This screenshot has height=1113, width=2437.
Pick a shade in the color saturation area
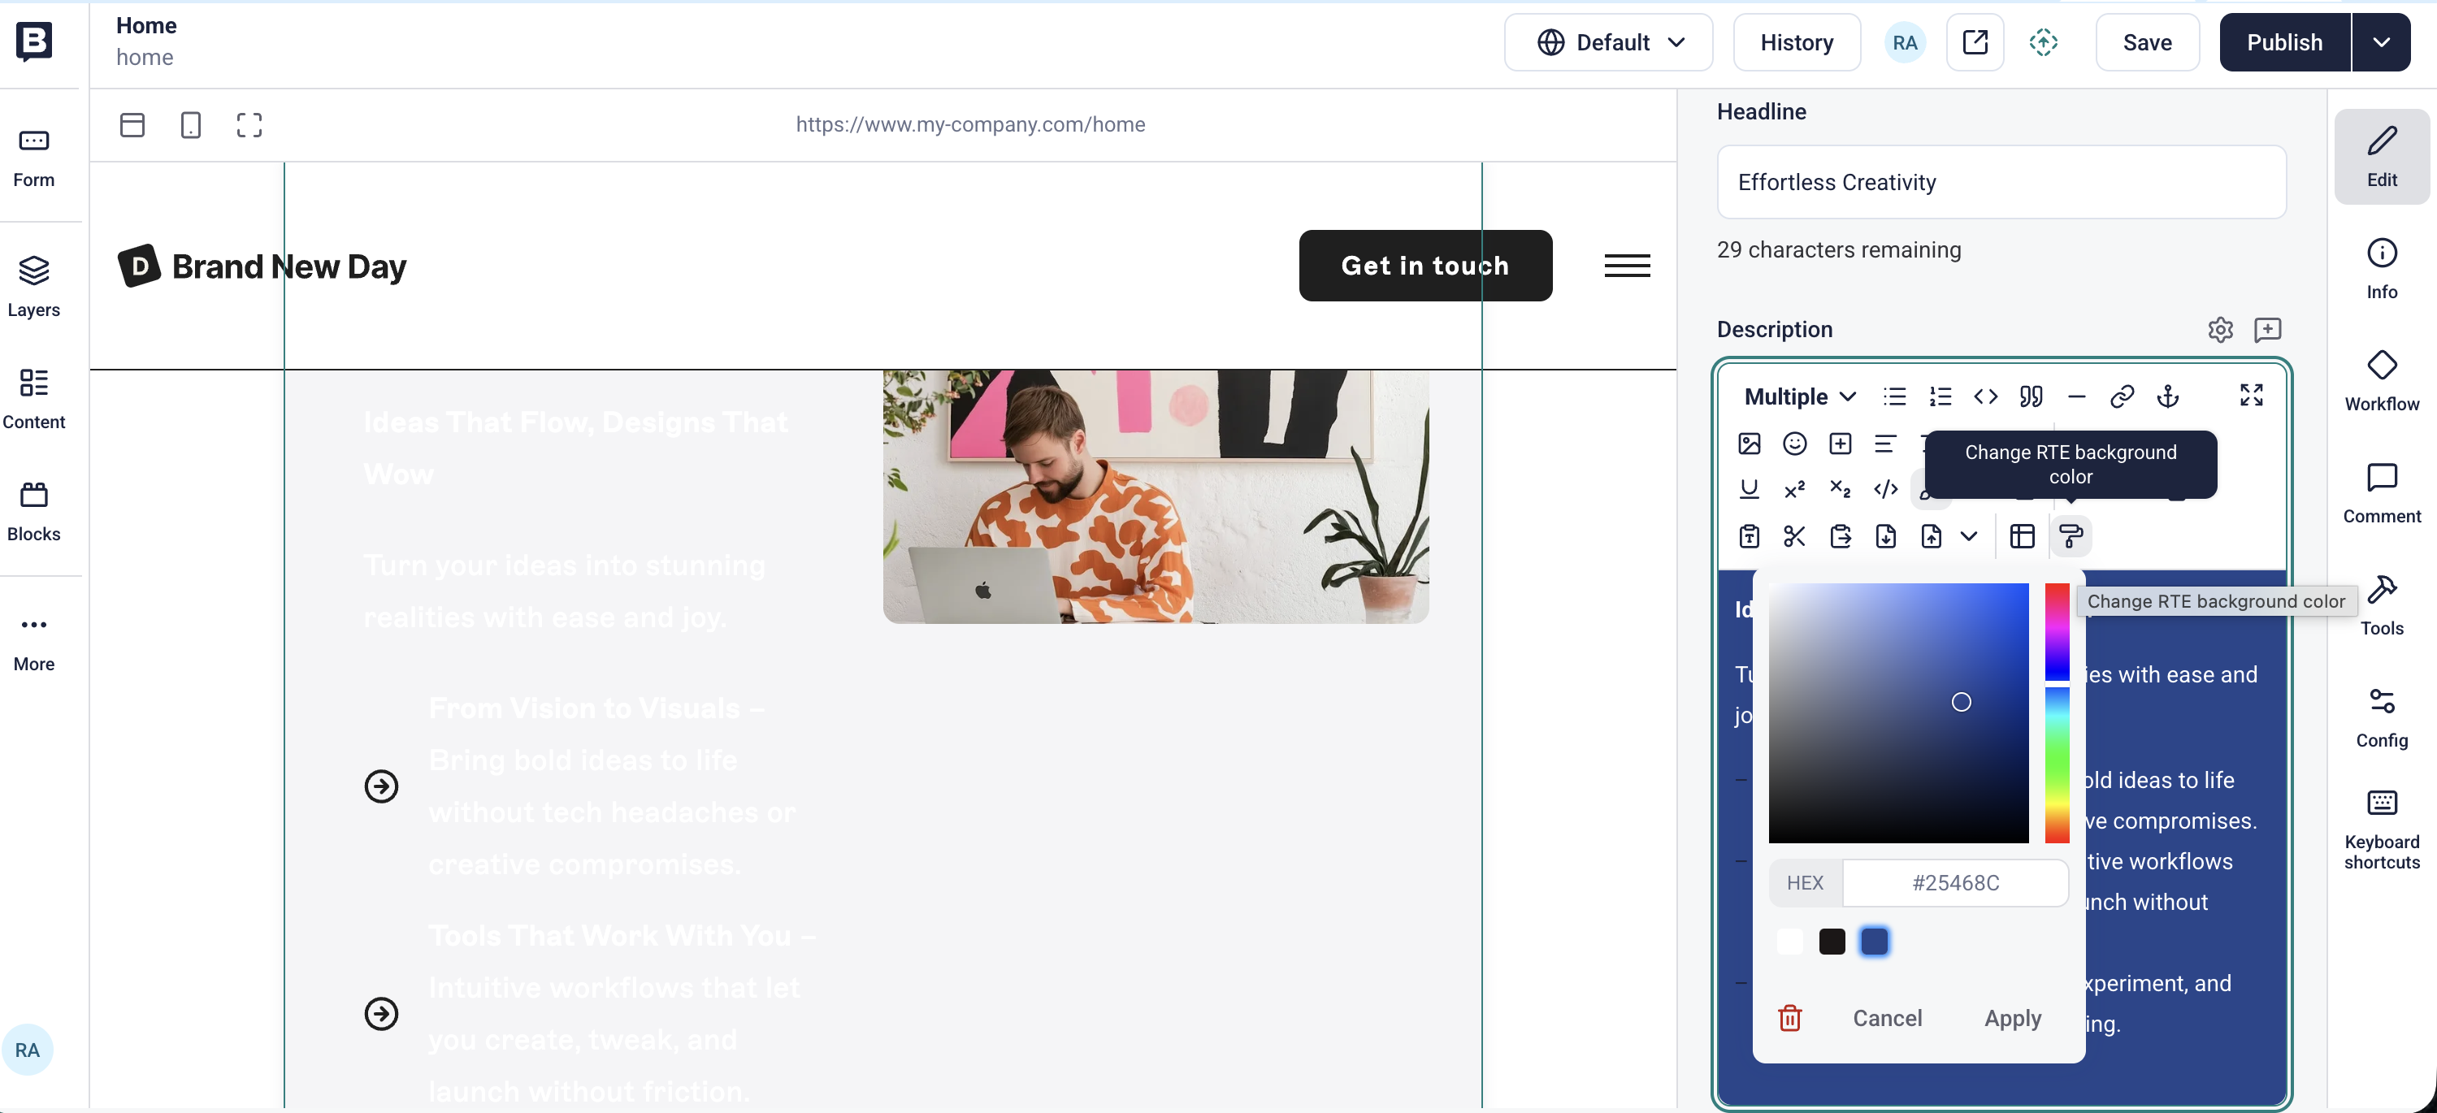1897,713
